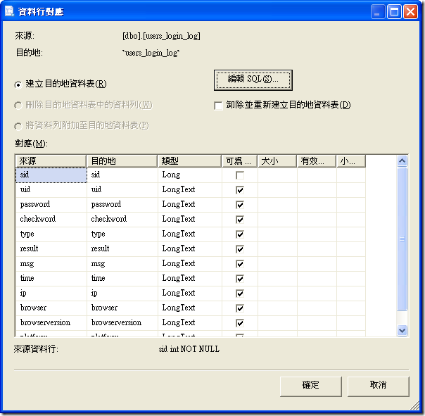Click the 類型 column header
425x416 pixels.
(189, 161)
